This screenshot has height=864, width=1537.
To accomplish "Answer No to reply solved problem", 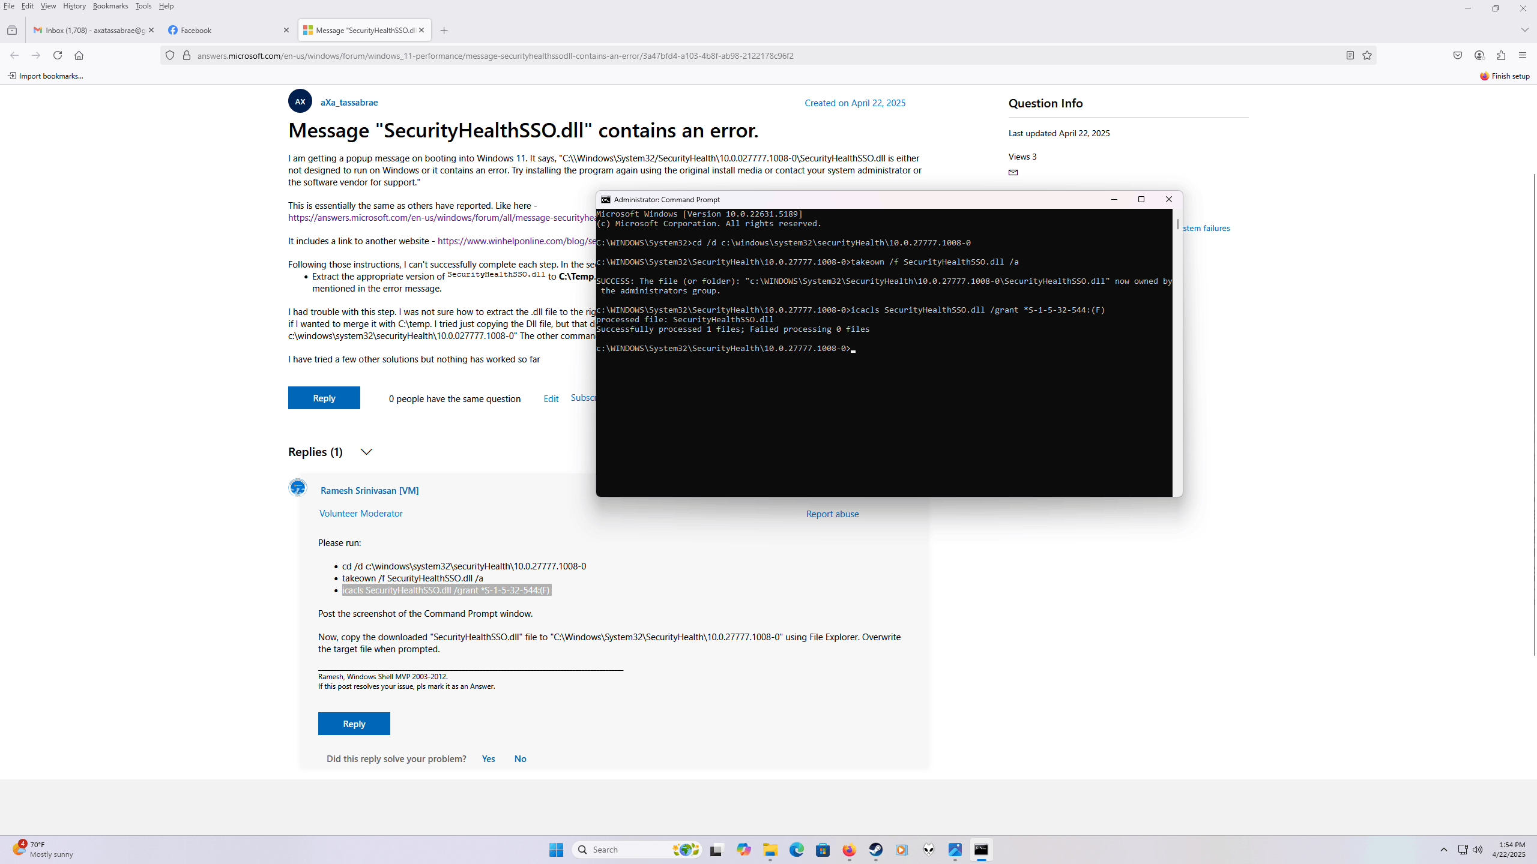I will [520, 758].
